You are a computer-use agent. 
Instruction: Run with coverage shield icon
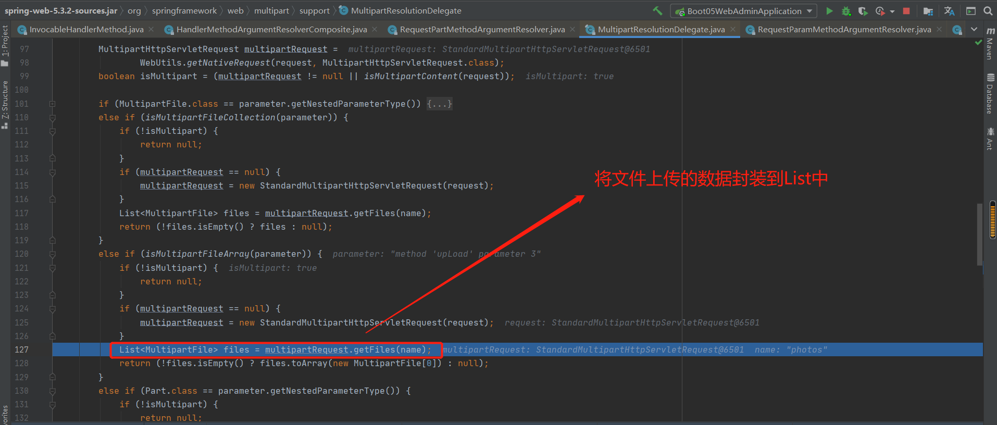[863, 11]
